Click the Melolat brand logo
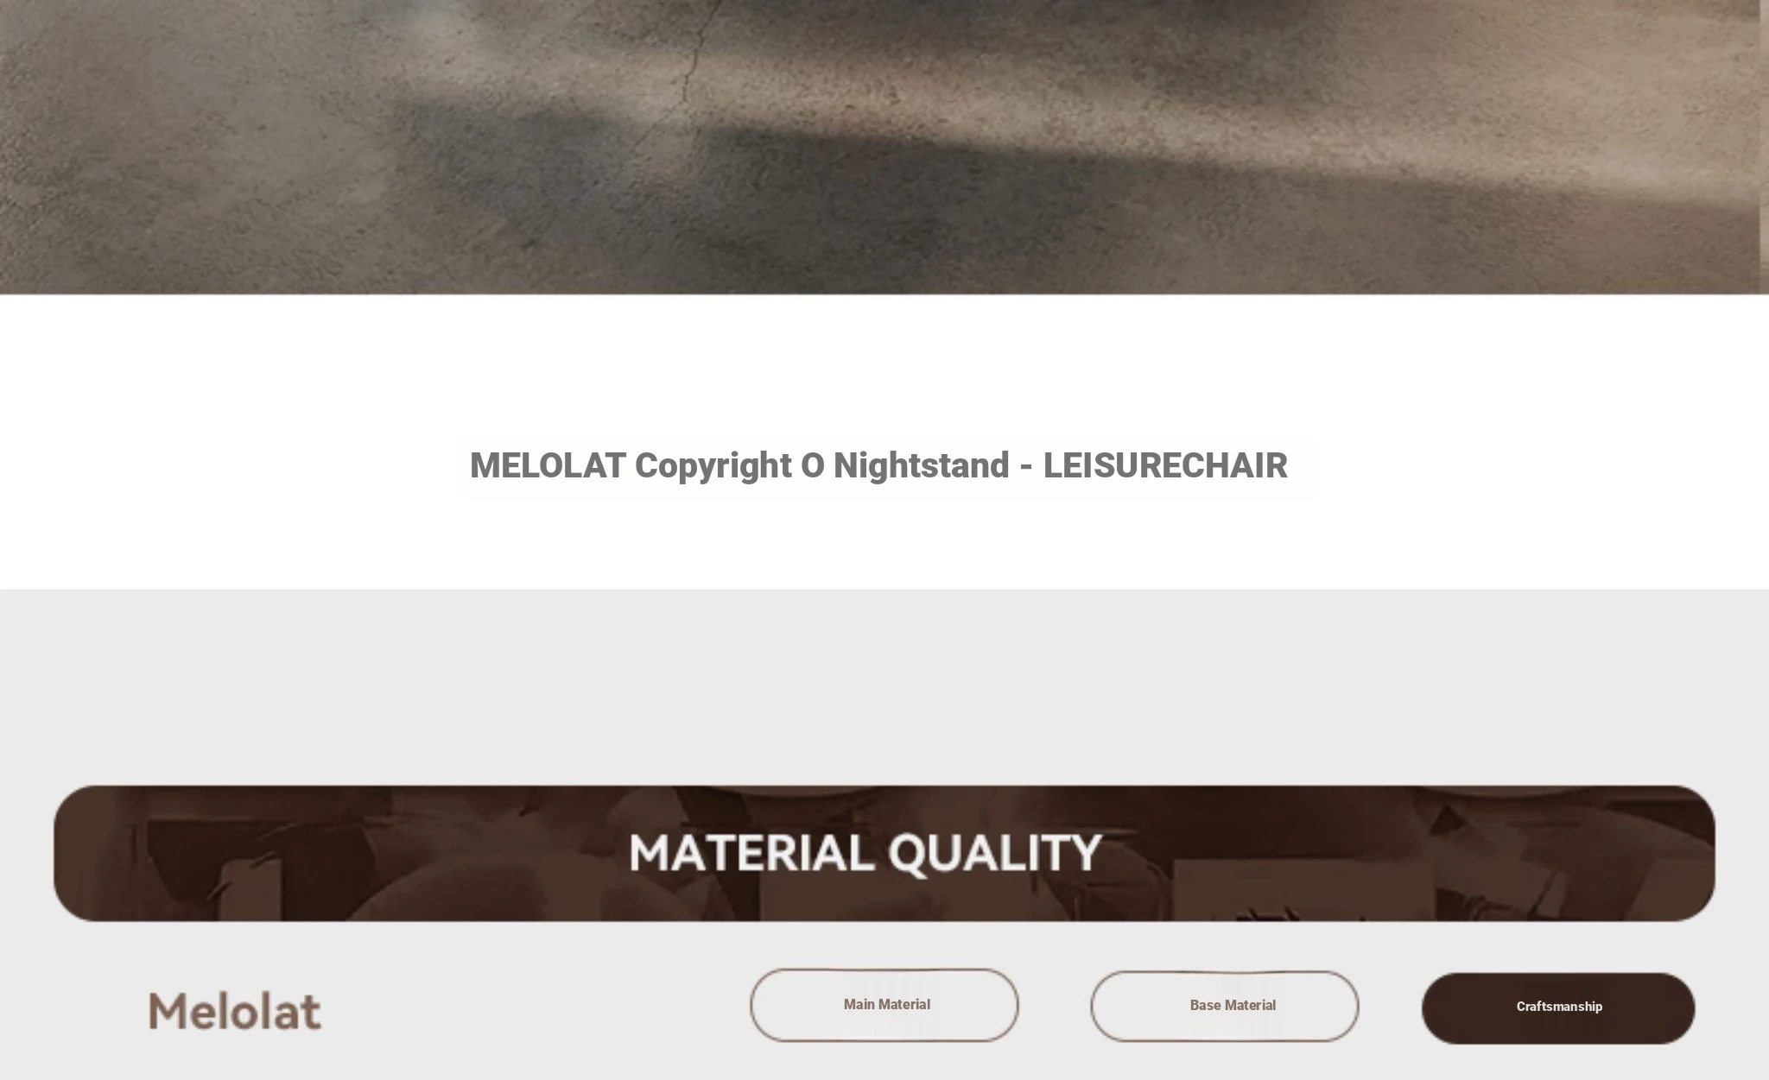 pos(235,1011)
